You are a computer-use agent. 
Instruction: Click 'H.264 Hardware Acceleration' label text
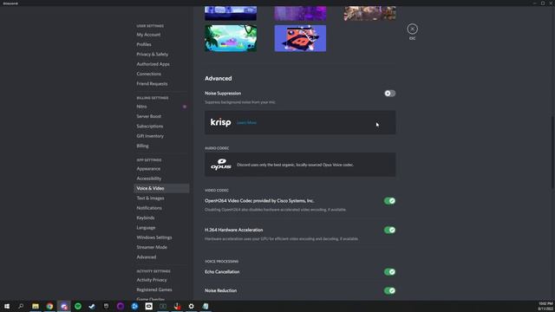pyautogui.click(x=233, y=230)
